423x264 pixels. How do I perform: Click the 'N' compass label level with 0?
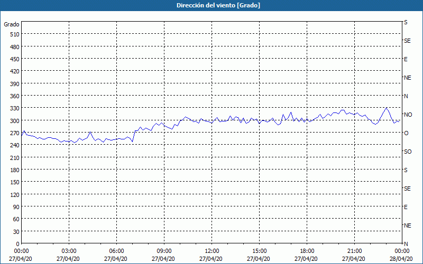[406, 244]
